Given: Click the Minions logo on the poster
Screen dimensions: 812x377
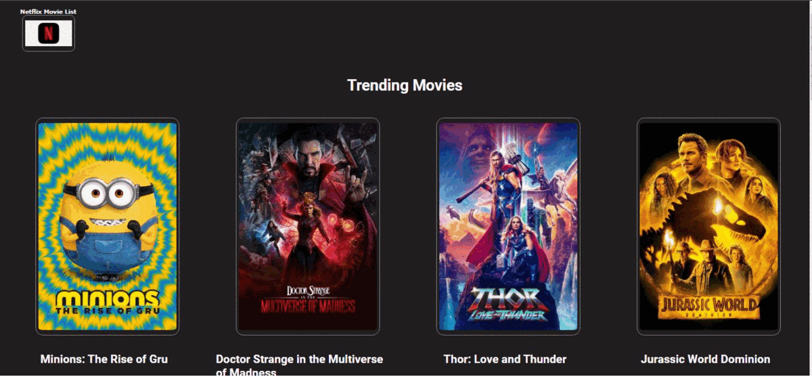Looking at the screenshot, I should pos(108,303).
